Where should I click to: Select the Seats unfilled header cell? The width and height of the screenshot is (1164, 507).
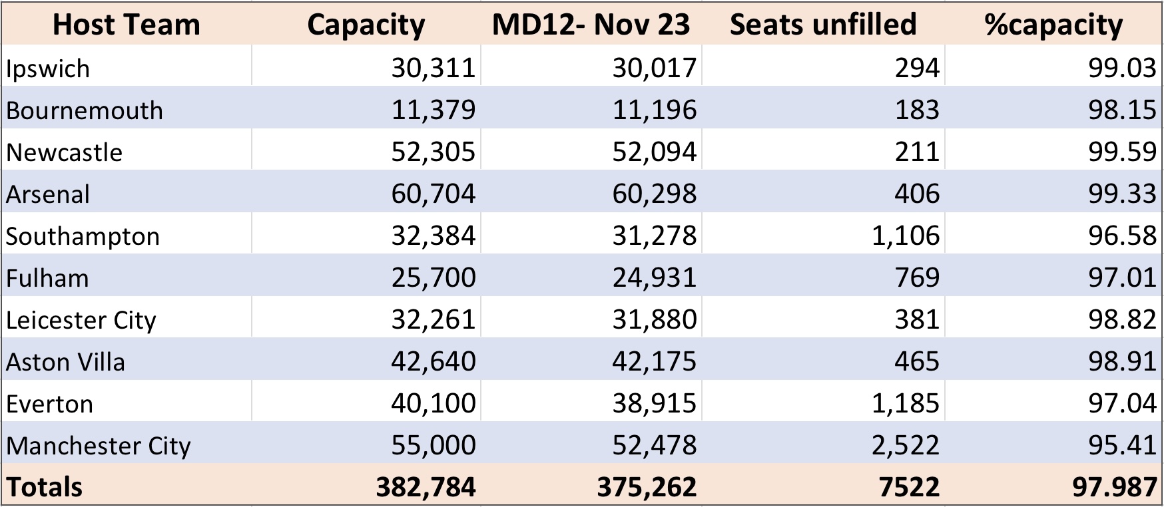823,24
